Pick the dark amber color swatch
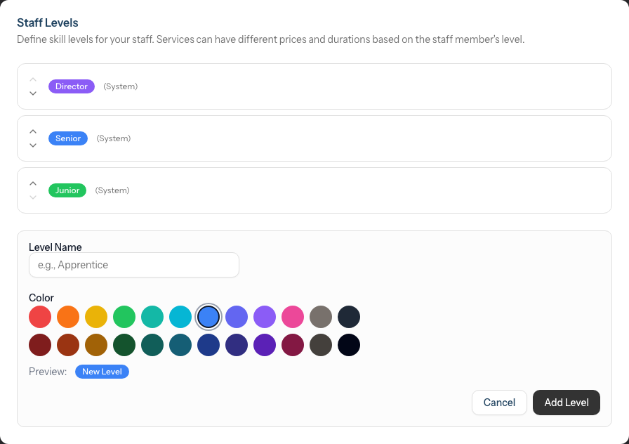629x444 pixels. [96, 345]
